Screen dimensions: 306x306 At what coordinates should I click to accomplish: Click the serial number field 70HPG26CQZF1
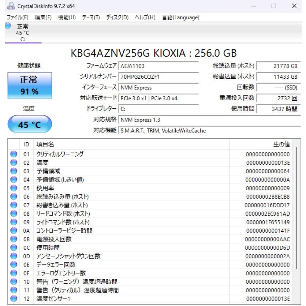159,77
